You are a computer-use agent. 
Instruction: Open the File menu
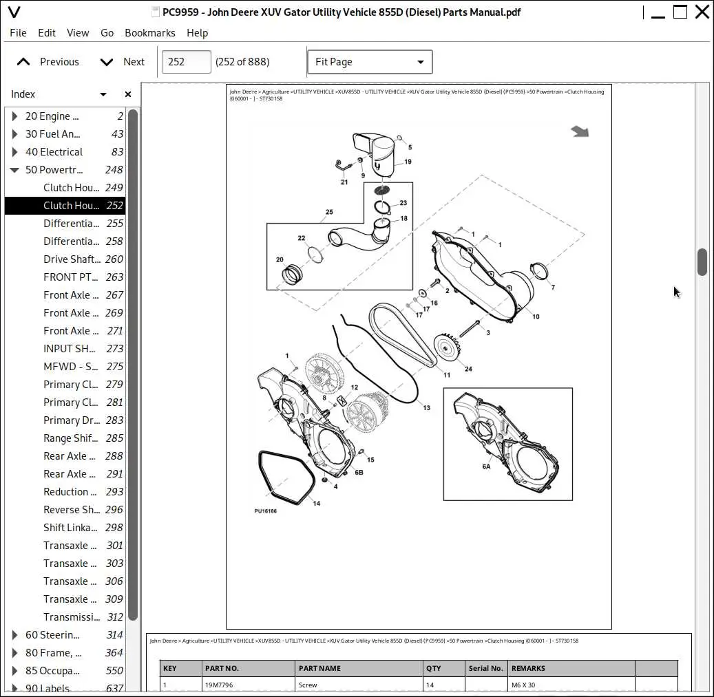pos(18,33)
